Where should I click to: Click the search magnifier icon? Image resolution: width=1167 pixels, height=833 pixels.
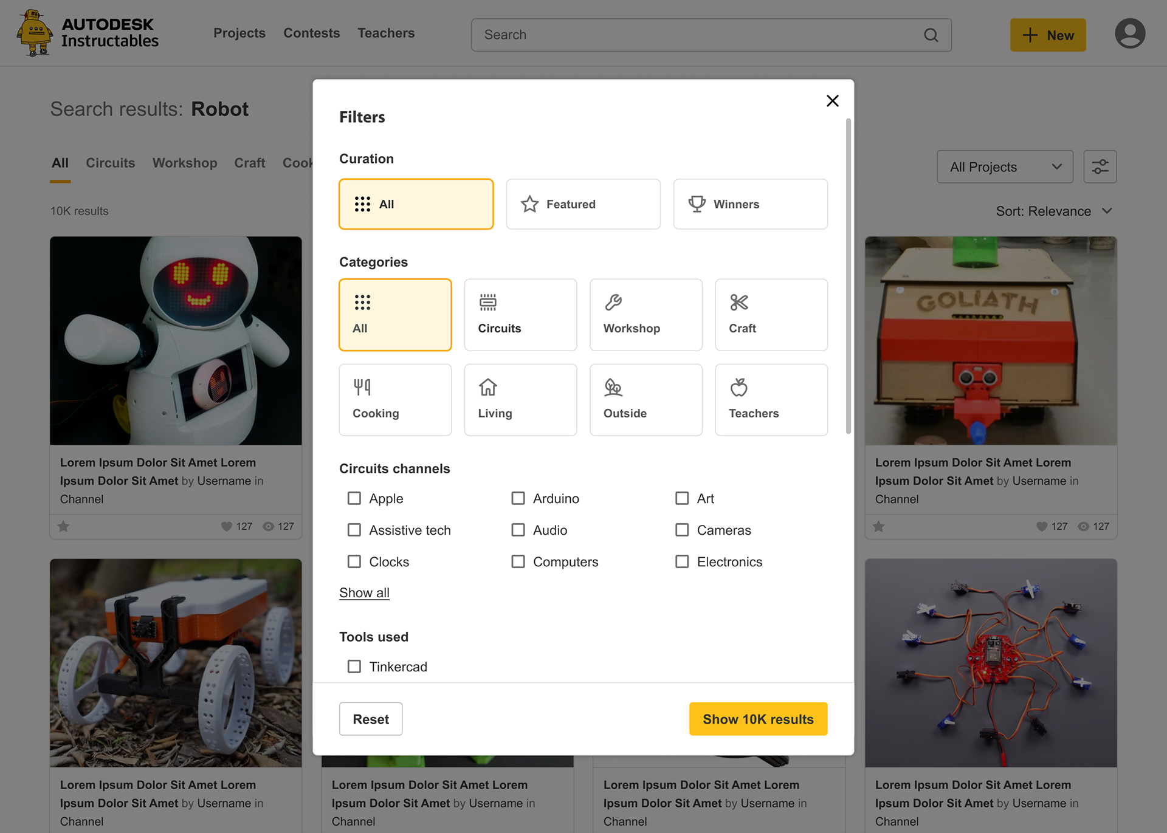[931, 35]
